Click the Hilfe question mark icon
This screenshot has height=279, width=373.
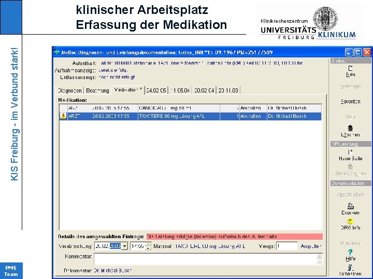350,252
